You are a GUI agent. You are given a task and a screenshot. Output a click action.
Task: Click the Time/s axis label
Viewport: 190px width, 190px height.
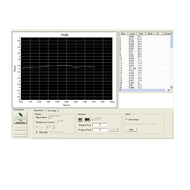point(66,105)
